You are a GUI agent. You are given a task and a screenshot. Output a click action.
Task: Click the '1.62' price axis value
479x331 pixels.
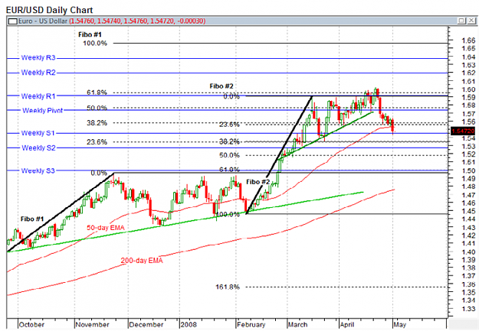tap(468, 73)
